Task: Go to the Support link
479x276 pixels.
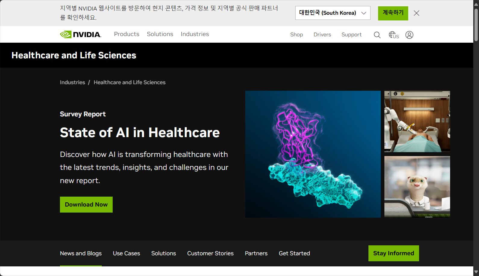Action: [351, 35]
